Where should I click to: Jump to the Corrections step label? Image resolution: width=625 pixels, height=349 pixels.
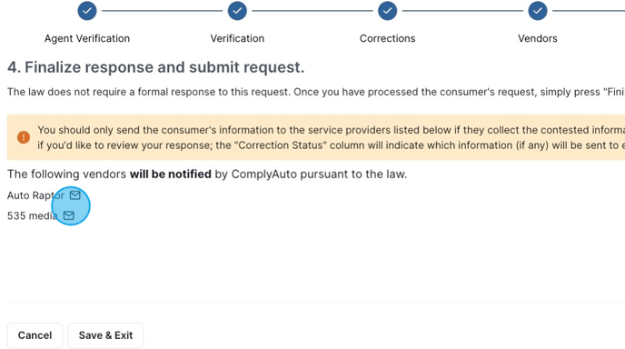387,38
